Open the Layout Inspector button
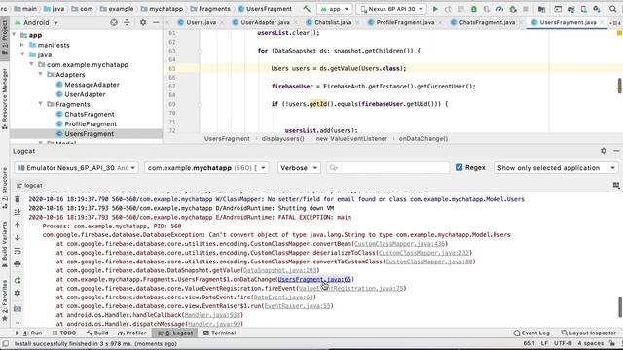This screenshot has height=350, width=623. (588, 332)
